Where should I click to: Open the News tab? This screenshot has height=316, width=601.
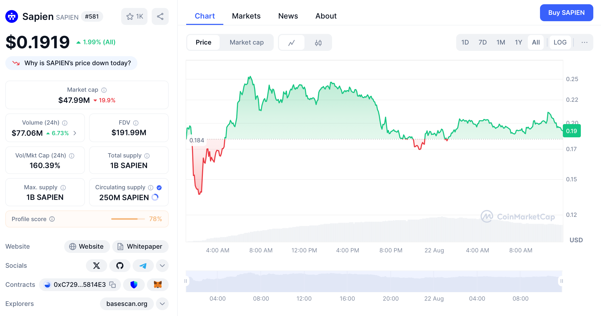click(x=288, y=16)
